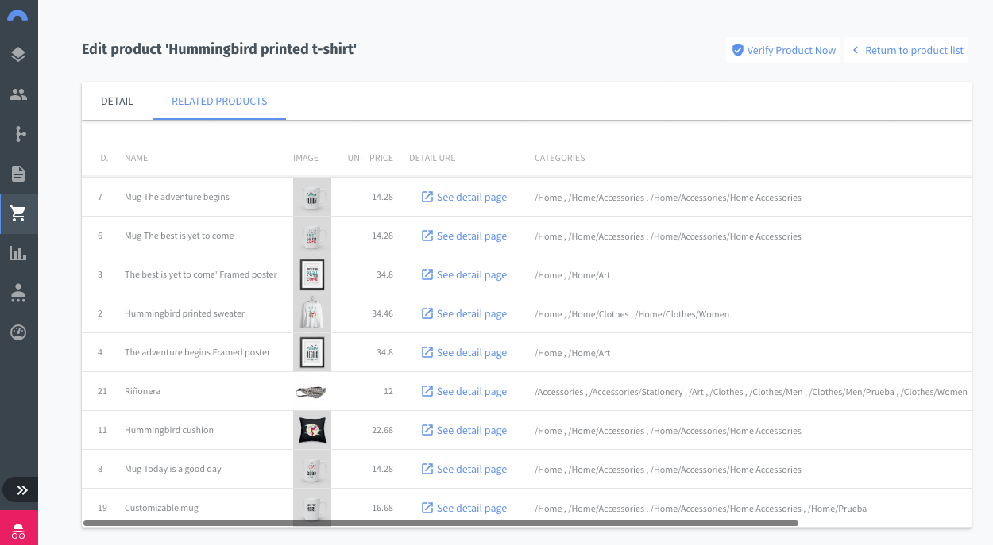Click the shield icon in Verify Product Now
The width and height of the screenshot is (993, 545).
[x=738, y=50]
